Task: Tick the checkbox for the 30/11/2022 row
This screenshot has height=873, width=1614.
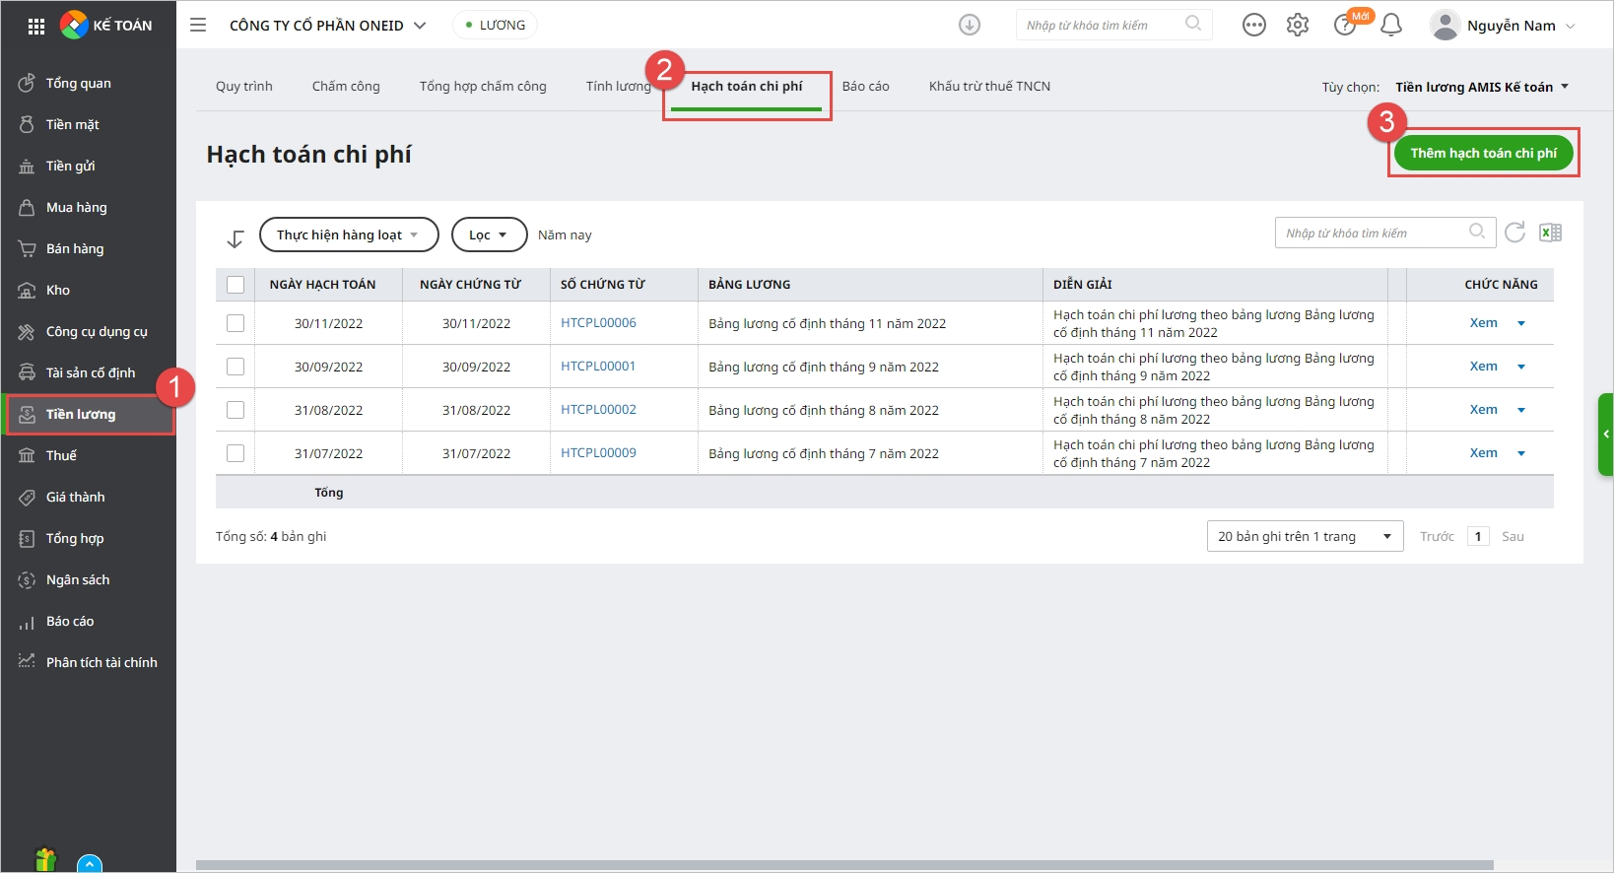Action: tap(235, 323)
